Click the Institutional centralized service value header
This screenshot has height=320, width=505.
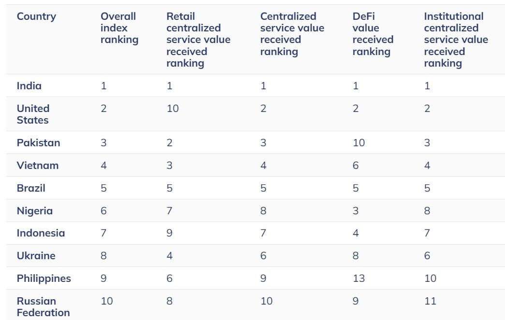point(456,40)
